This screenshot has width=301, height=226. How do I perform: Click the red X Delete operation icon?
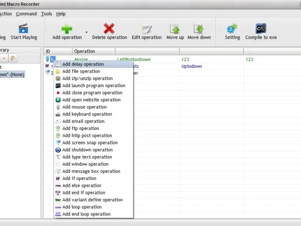click(x=109, y=29)
